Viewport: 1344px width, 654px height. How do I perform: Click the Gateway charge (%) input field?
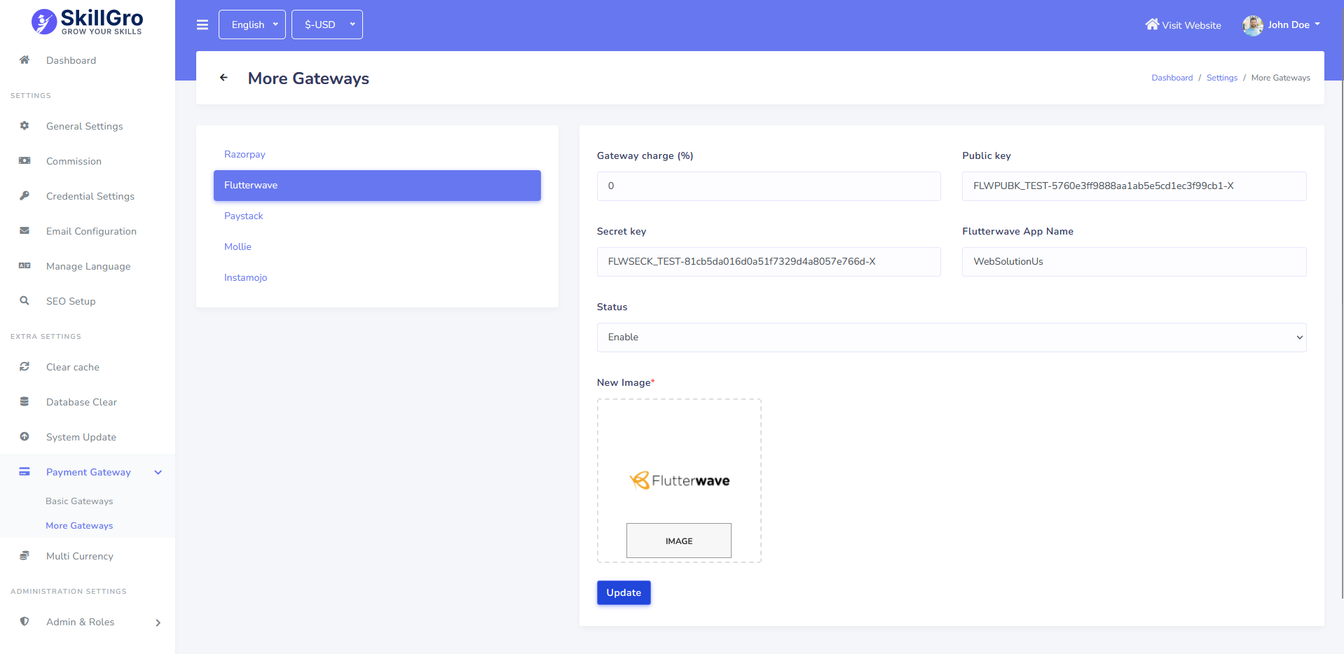click(x=769, y=186)
